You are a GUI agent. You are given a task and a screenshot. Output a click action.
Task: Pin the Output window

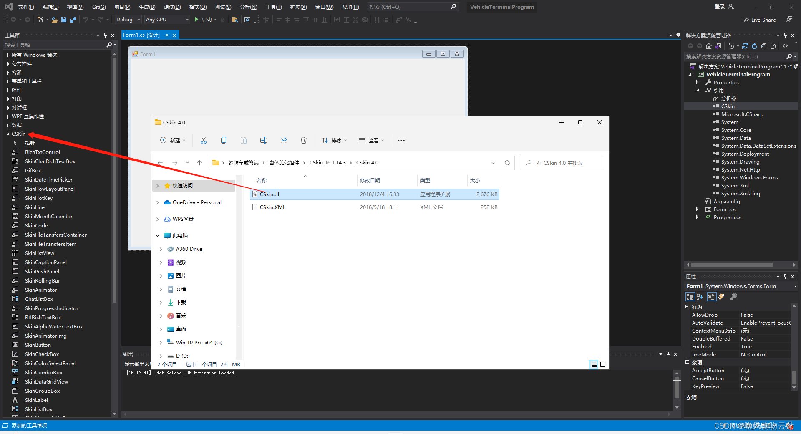click(669, 354)
